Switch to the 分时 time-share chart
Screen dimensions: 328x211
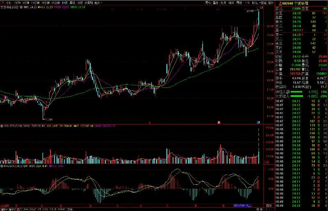[x=8, y=3]
